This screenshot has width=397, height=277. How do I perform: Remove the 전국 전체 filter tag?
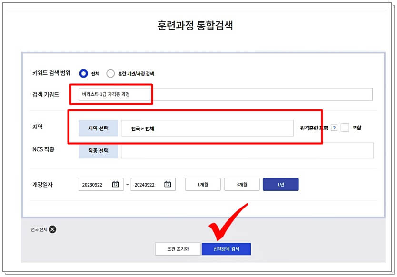pos(52,229)
